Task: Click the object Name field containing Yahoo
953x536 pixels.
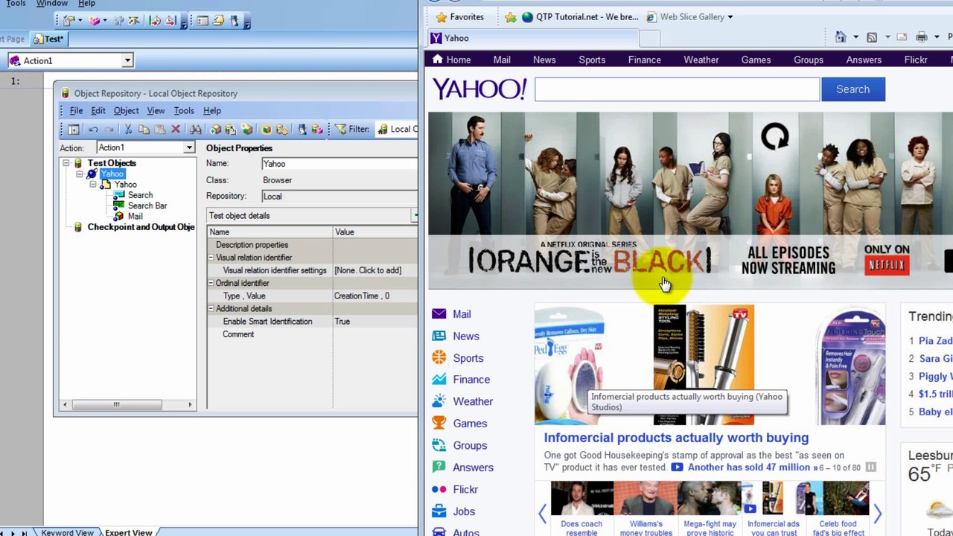Action: coord(340,164)
